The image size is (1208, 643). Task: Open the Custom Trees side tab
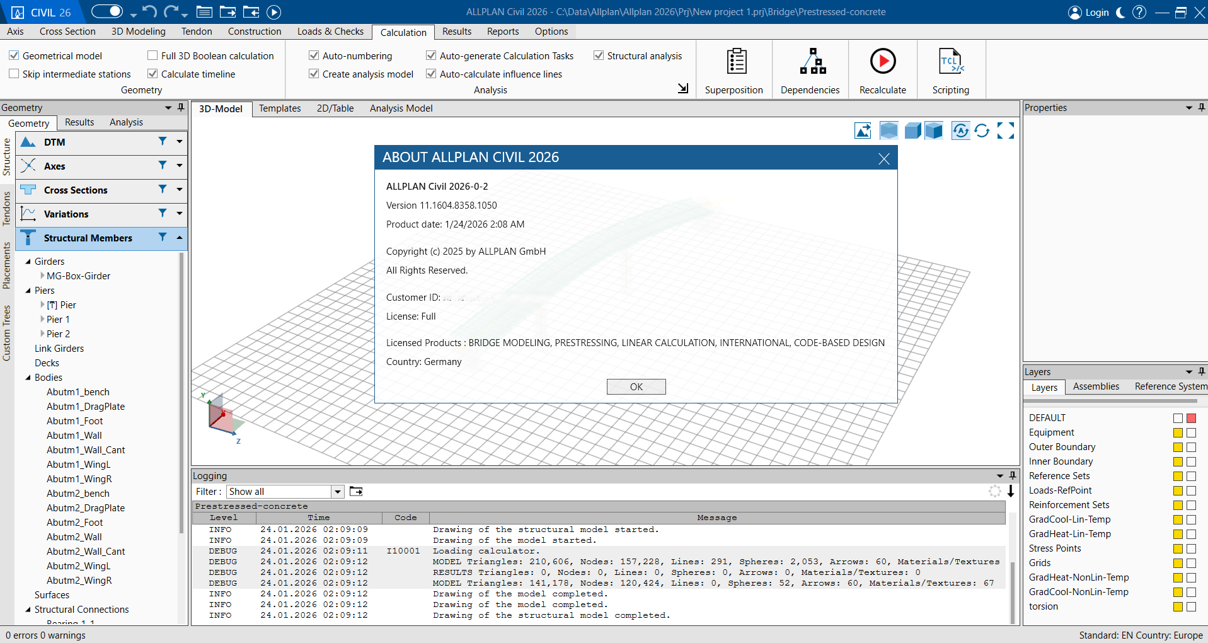[7, 333]
